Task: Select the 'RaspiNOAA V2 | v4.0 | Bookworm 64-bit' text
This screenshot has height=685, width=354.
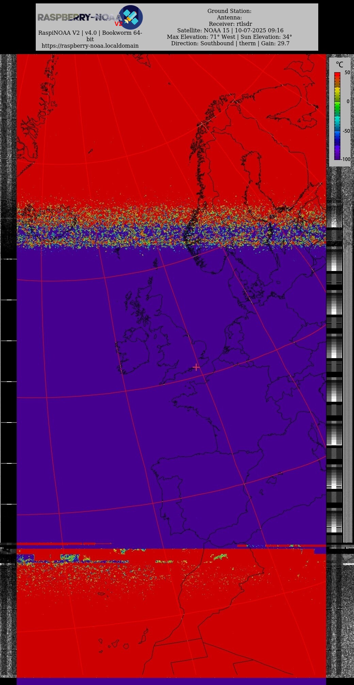Action: (90, 36)
